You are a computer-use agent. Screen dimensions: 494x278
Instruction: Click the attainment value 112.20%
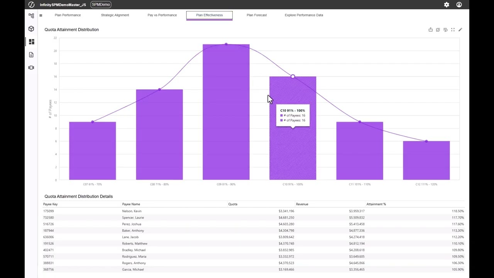(458, 237)
